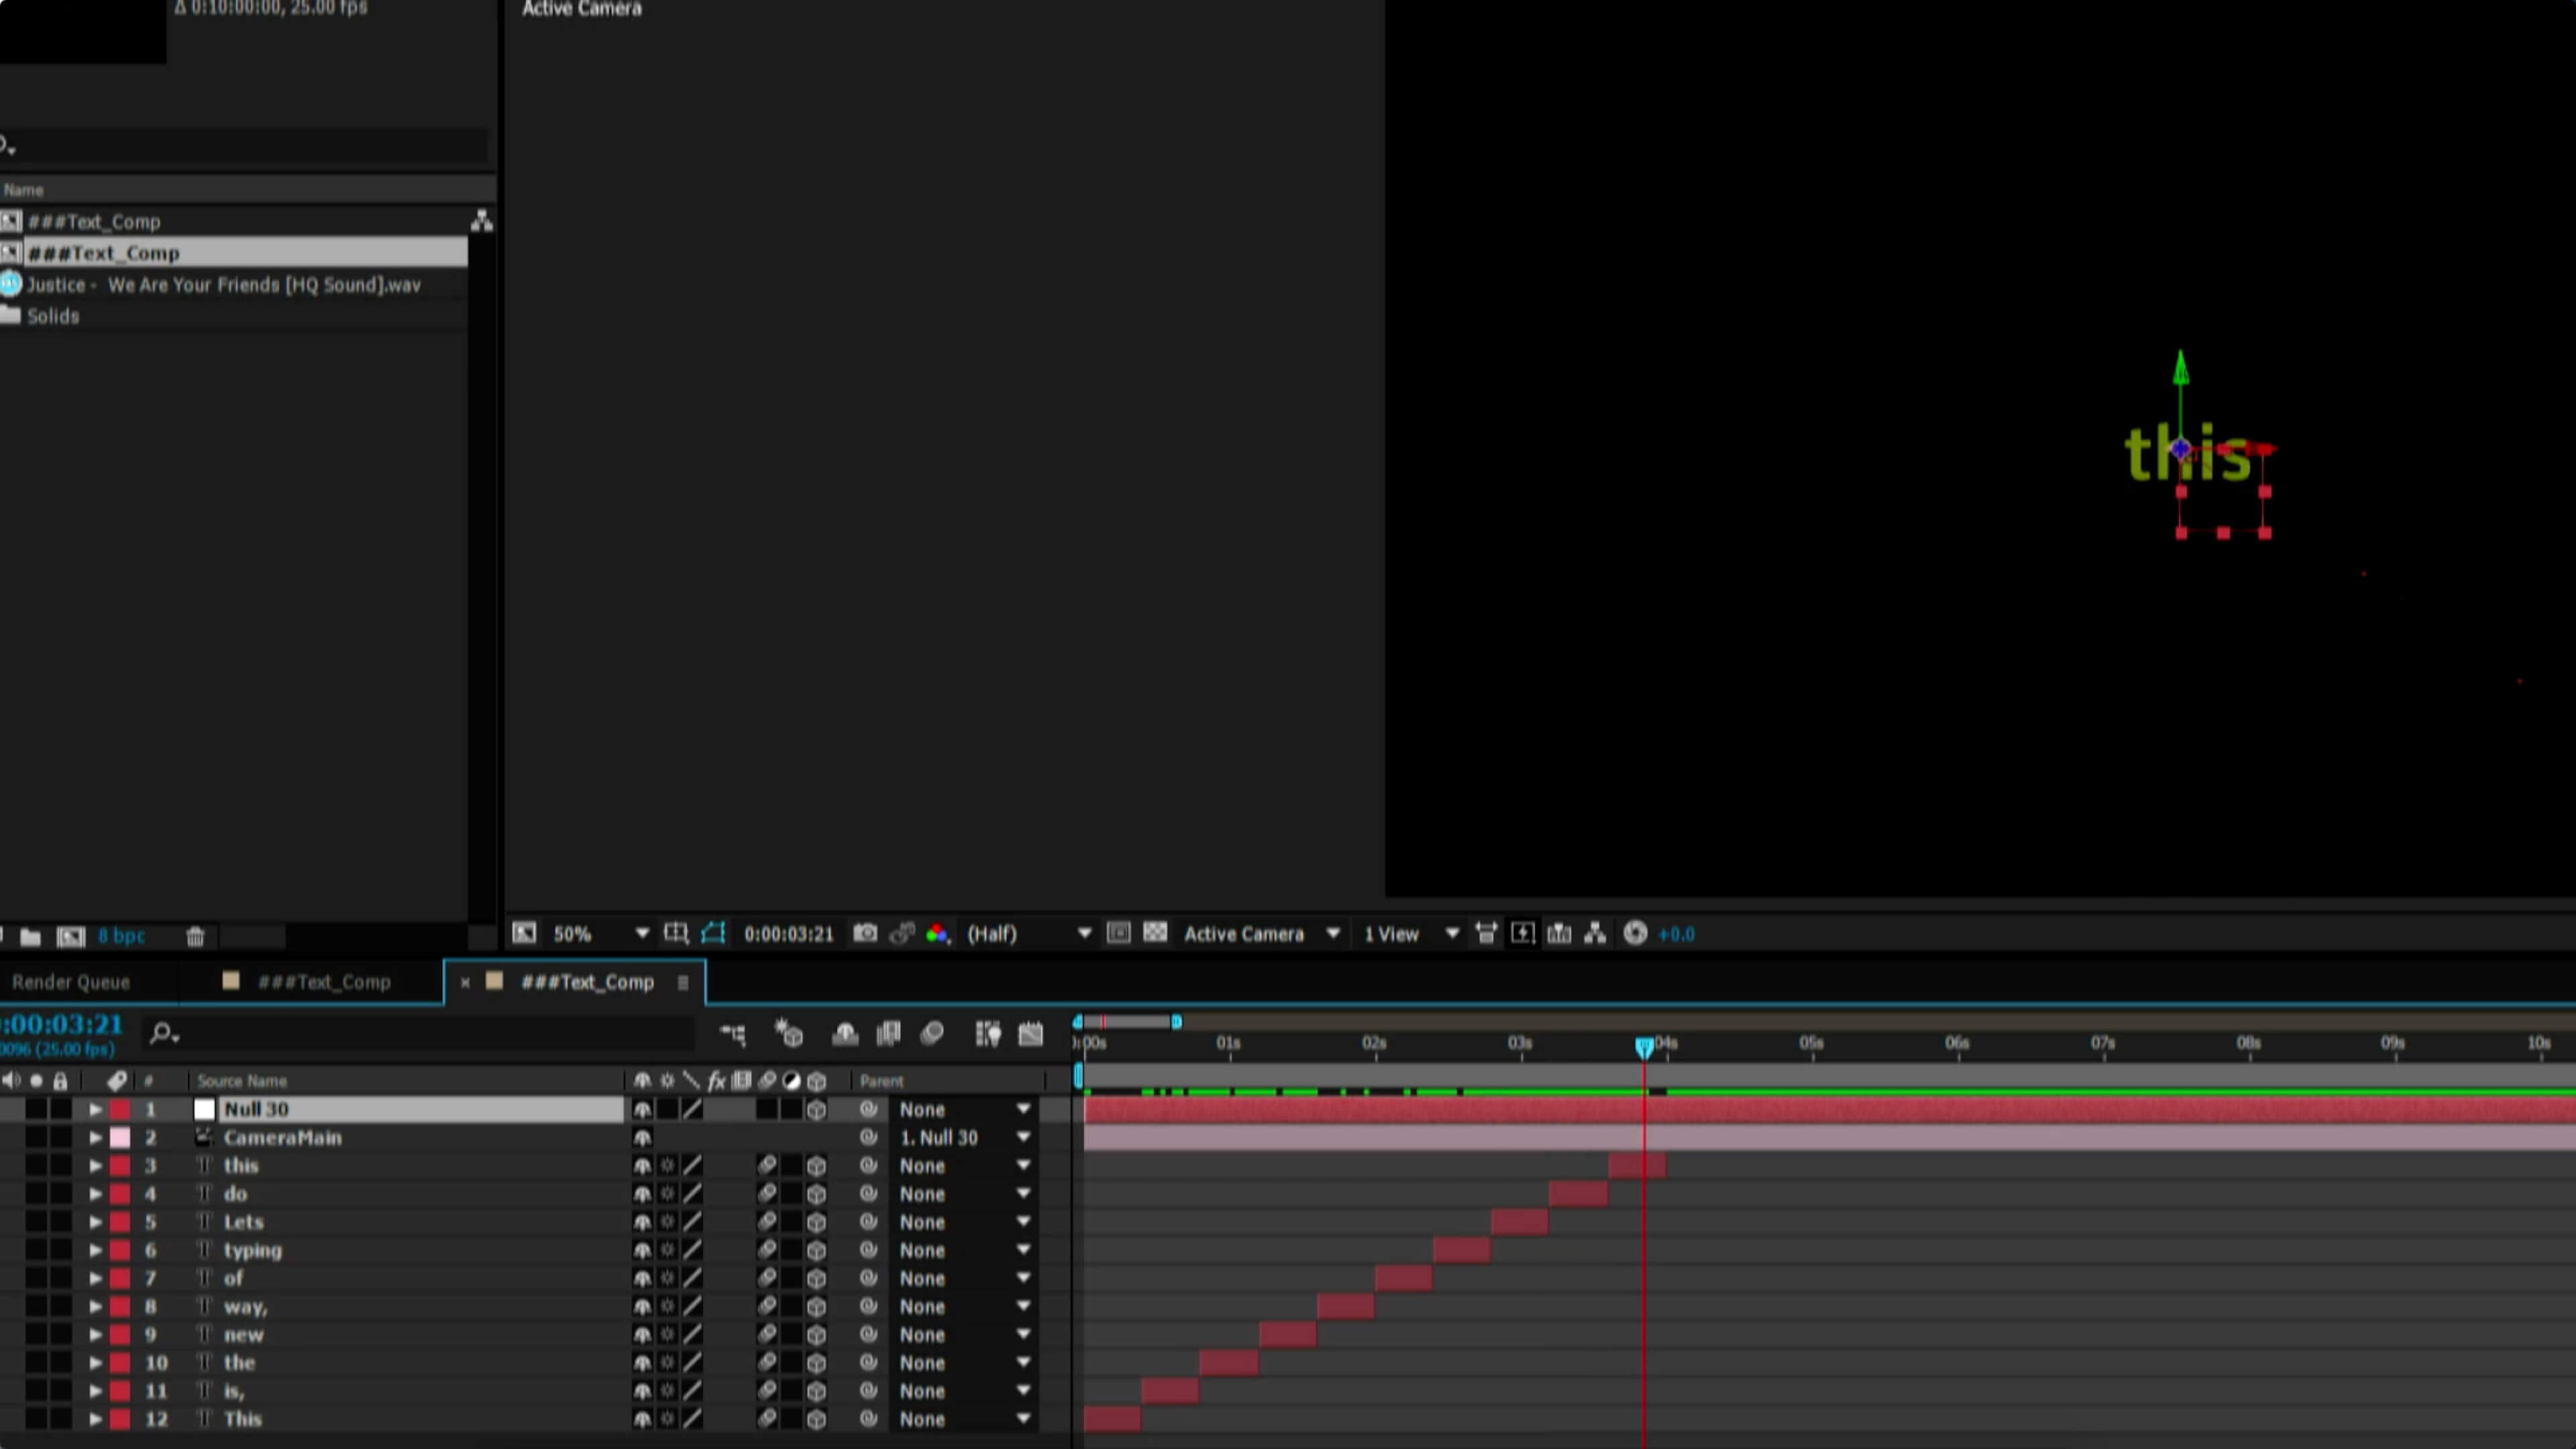This screenshot has width=2576, height=1449.
Task: Open the 50% magnification dropdown
Action: tap(641, 933)
